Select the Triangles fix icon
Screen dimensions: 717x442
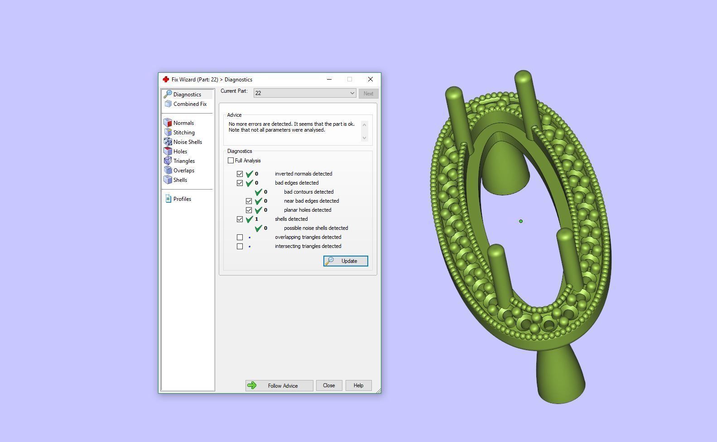[168, 161]
